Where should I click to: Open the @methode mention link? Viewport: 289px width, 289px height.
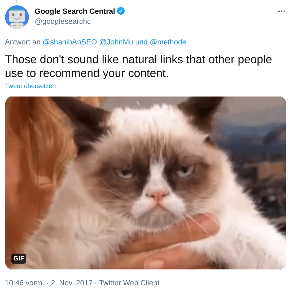pyautogui.click(x=168, y=42)
